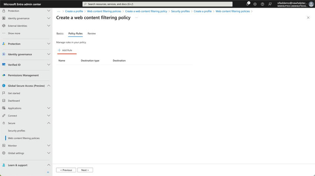Click the Global settings gear icon

(x=4, y=153)
